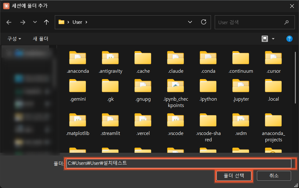This screenshot has height=188, width=299.
Task: Click the dialog title app icon
Action: (6, 6)
